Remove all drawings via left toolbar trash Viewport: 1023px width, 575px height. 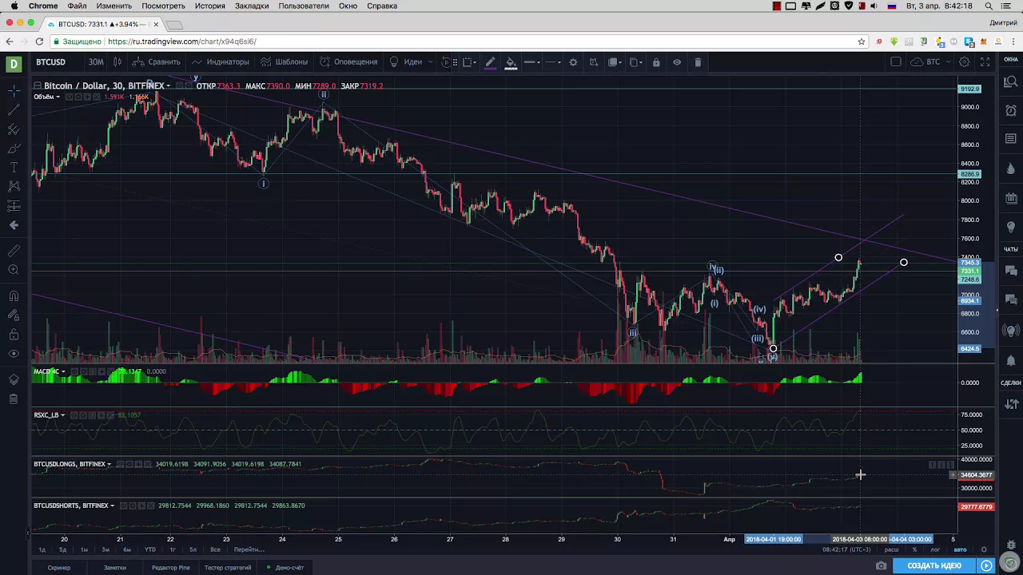[x=14, y=399]
